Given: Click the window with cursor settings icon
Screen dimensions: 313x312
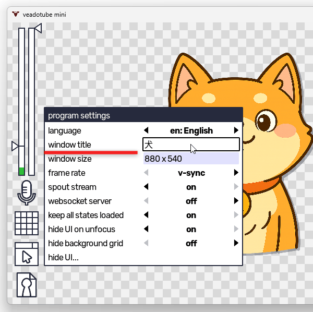Looking at the screenshot, I should tap(27, 254).
